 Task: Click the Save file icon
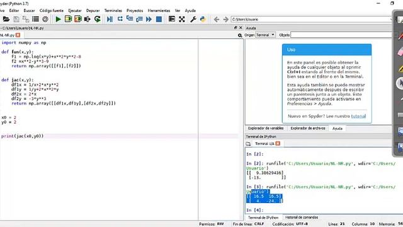pyautogui.click(x=16, y=19)
